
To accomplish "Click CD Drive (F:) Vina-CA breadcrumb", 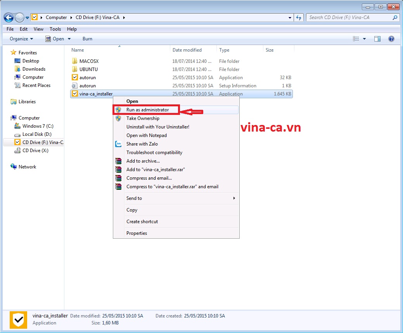I will 98,17.
